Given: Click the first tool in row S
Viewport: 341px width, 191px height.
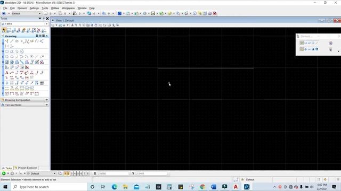Looking at the screenshot, I should pyautogui.click(x=7, y=83).
